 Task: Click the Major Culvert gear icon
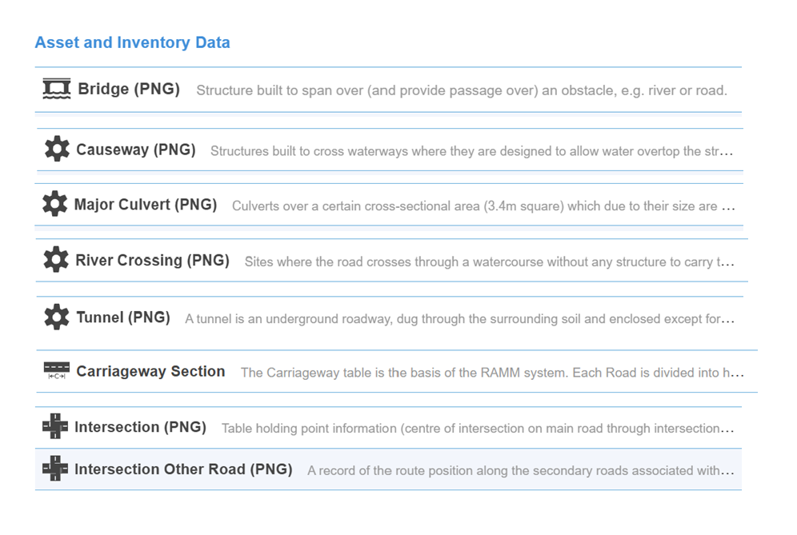pyautogui.click(x=54, y=204)
